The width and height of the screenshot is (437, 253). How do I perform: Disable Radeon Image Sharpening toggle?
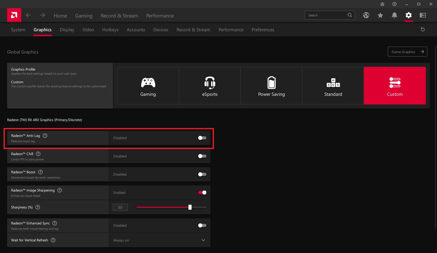pos(202,193)
